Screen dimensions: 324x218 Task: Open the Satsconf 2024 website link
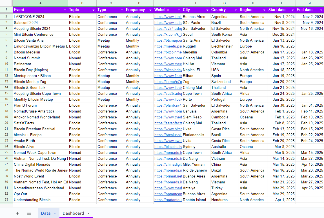[x=168, y=23]
